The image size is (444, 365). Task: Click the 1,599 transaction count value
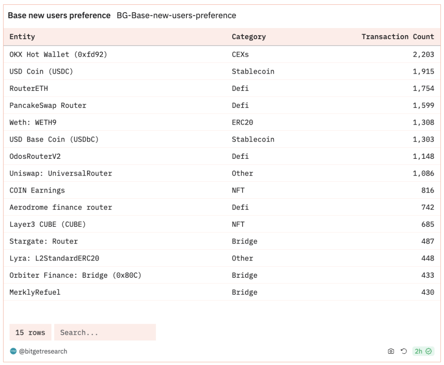423,105
